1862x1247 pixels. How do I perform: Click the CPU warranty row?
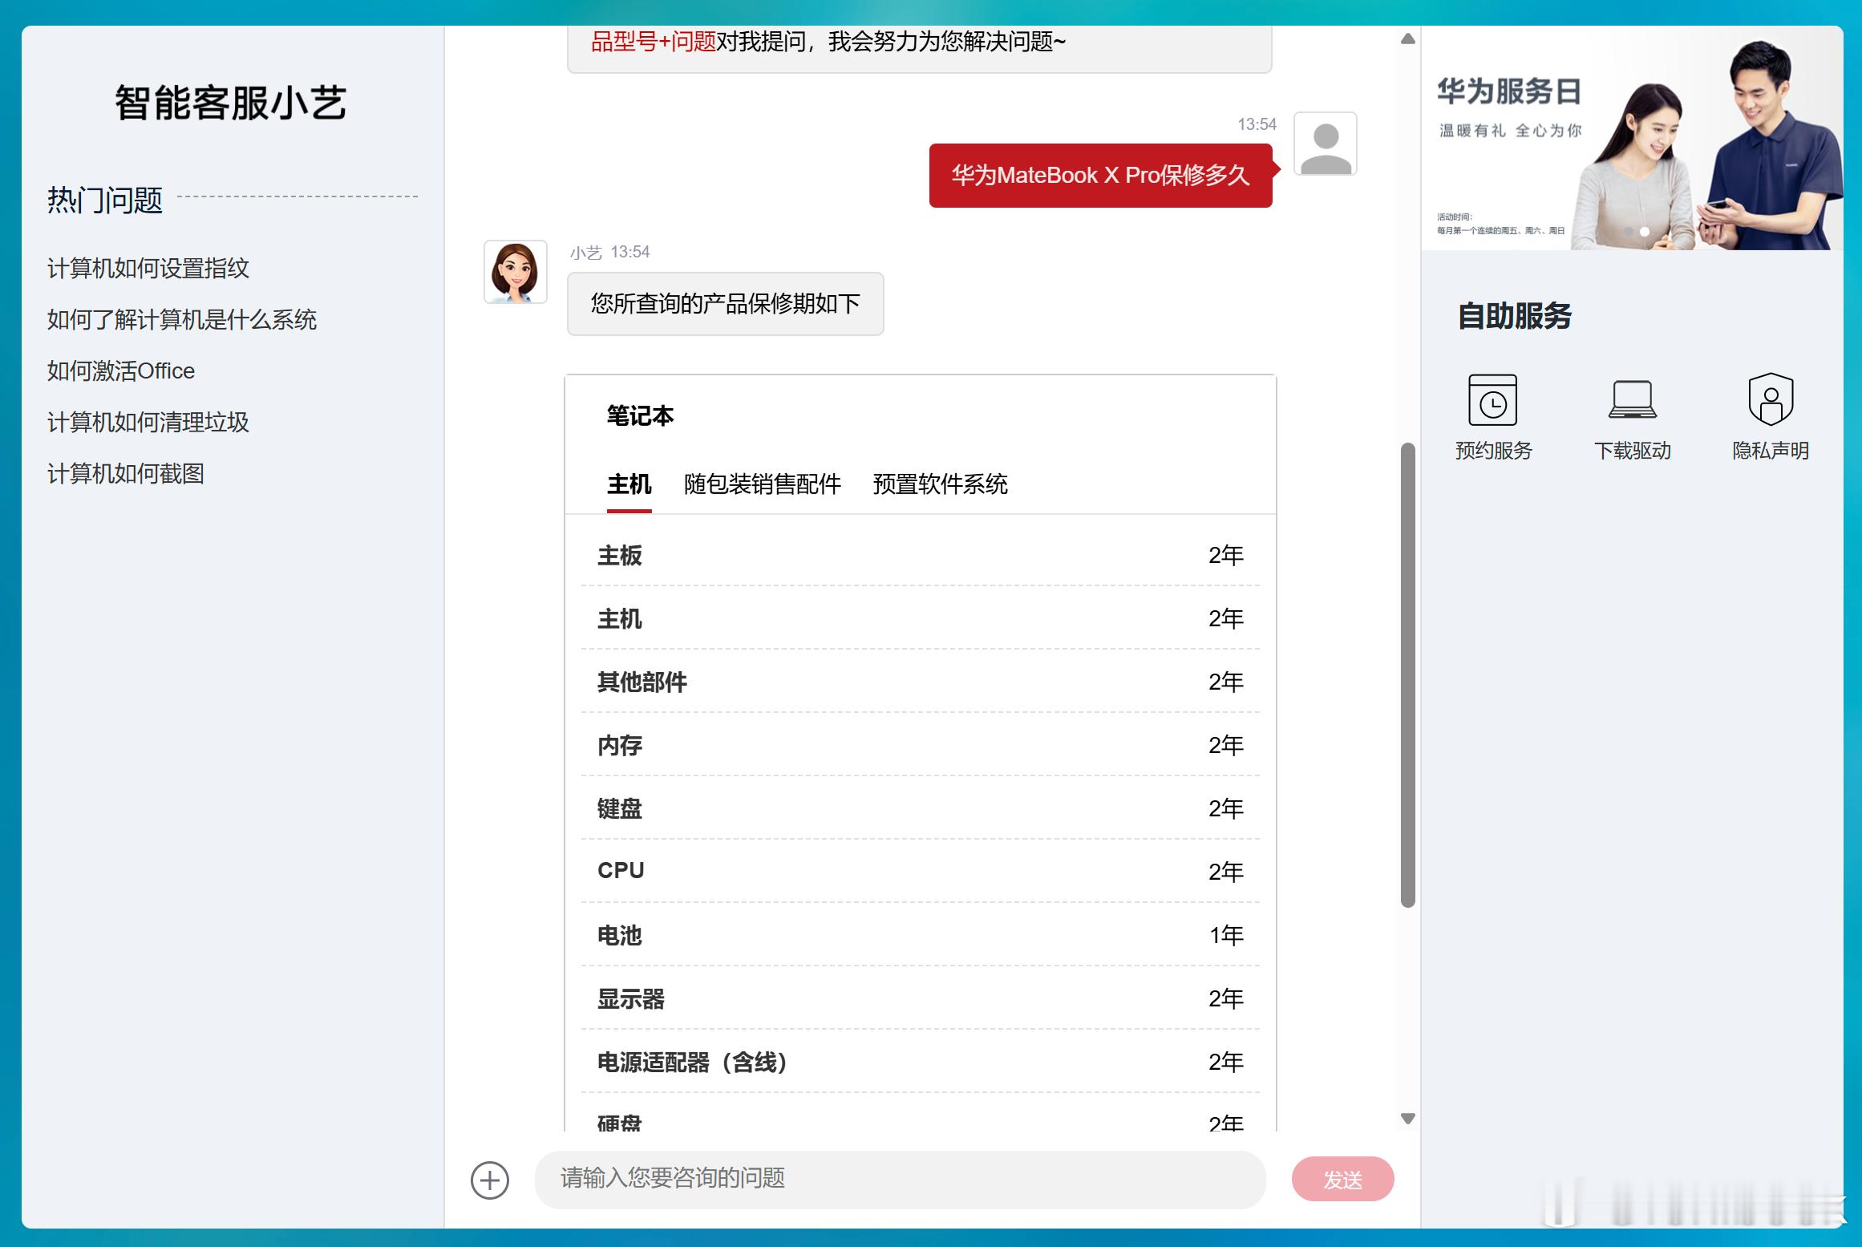tap(921, 872)
